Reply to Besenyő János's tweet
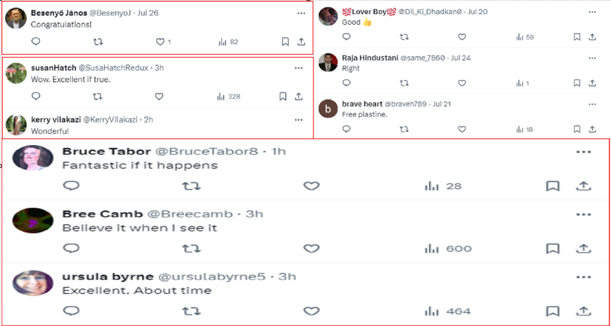 pos(36,42)
